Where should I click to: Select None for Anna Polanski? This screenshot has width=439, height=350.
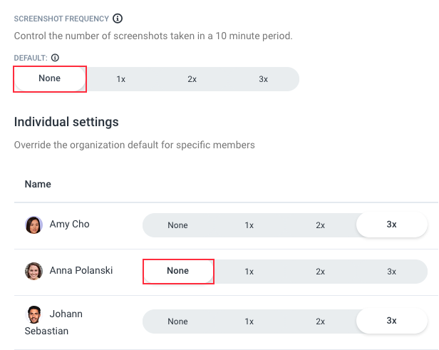178,271
